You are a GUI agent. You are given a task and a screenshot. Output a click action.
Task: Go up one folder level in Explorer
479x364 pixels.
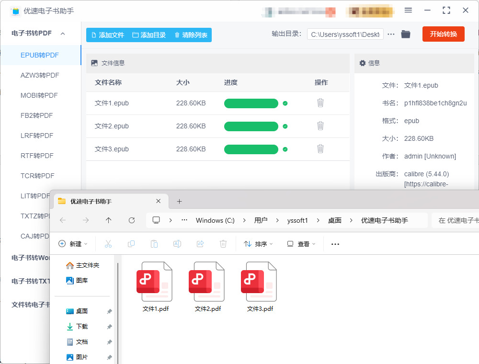point(108,220)
